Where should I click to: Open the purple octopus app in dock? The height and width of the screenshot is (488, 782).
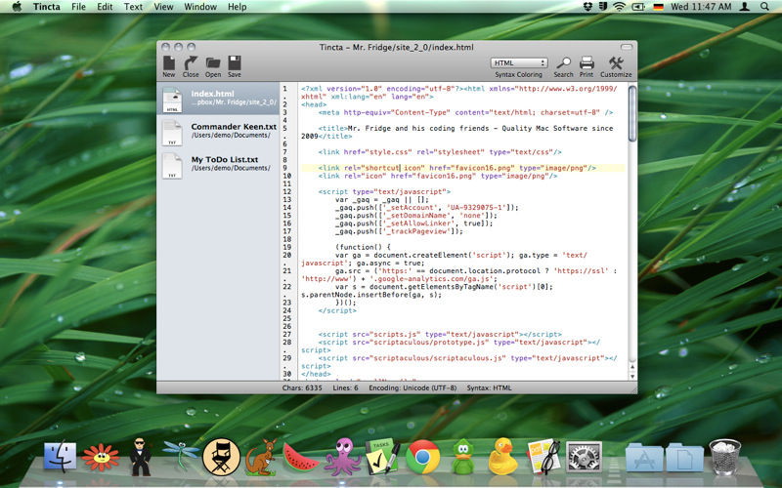[342, 456]
